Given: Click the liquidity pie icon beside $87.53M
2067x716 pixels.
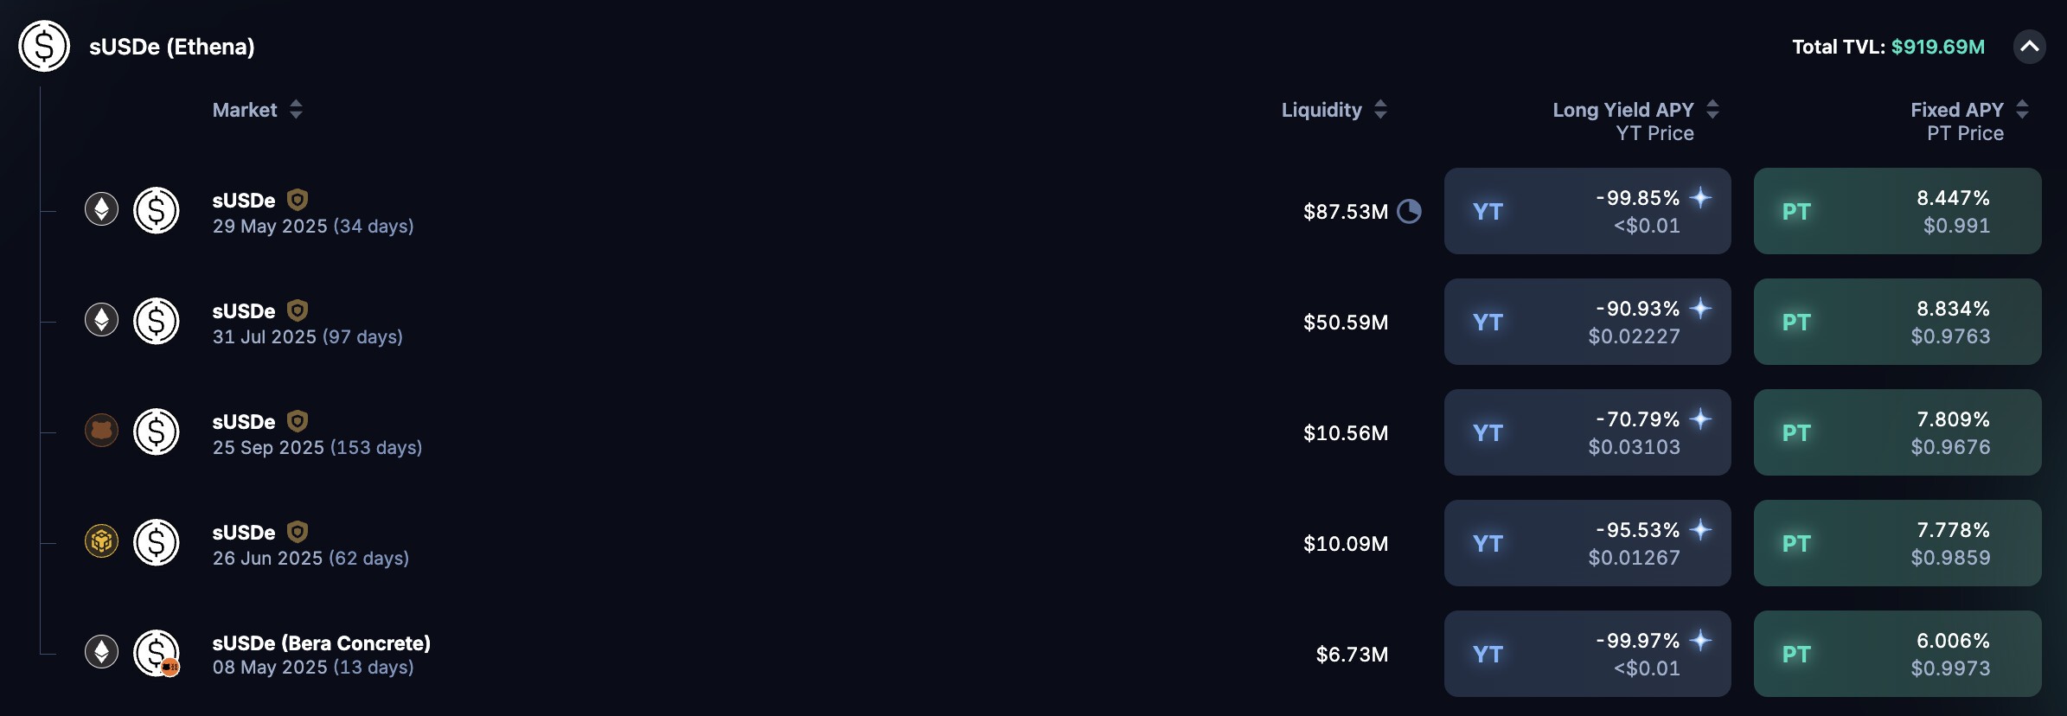Looking at the screenshot, I should (x=1409, y=211).
